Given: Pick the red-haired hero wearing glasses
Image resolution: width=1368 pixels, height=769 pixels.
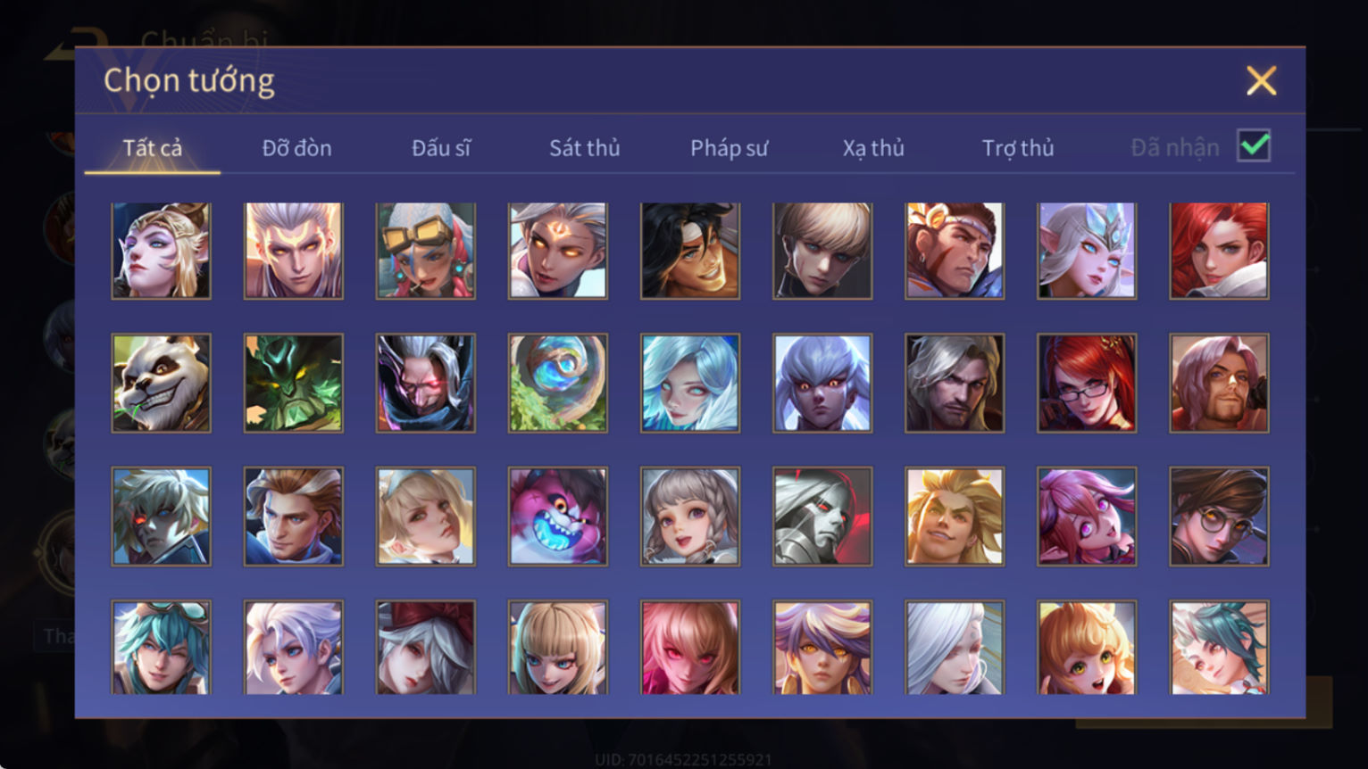Looking at the screenshot, I should (1087, 384).
